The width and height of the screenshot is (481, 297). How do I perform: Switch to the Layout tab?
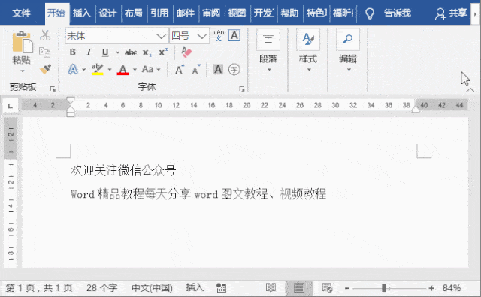(134, 13)
